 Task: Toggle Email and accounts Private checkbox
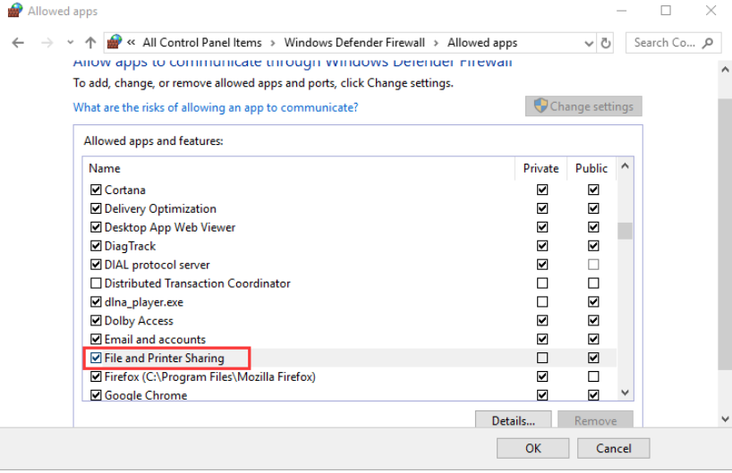(x=542, y=339)
